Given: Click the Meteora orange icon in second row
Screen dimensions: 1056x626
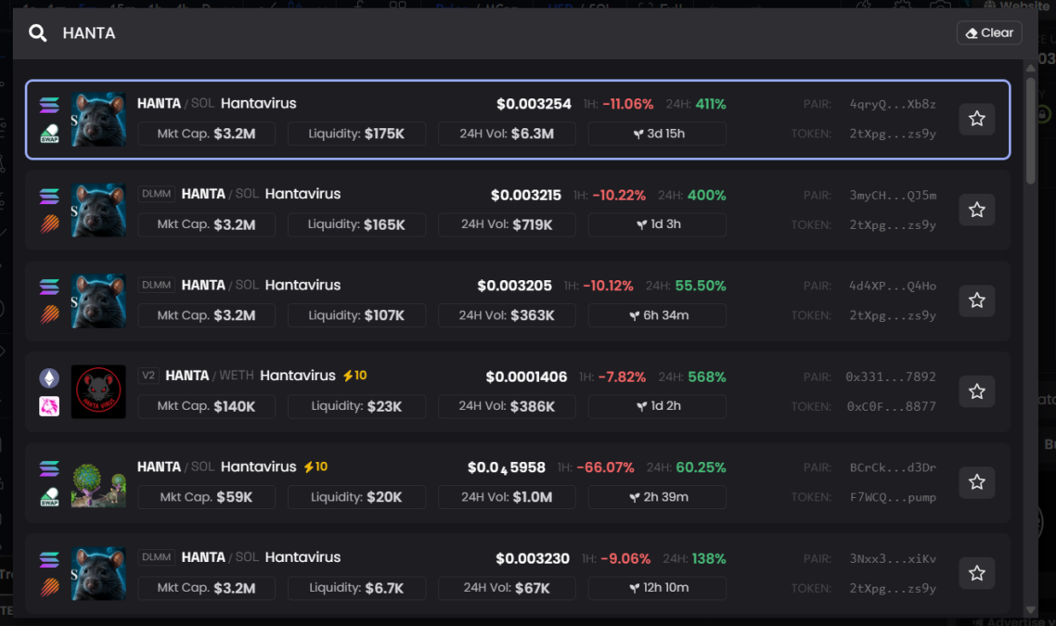Looking at the screenshot, I should pyautogui.click(x=49, y=224).
